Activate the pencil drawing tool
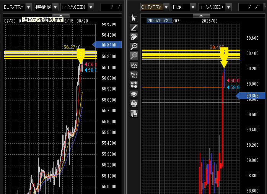 pyautogui.click(x=134, y=27)
